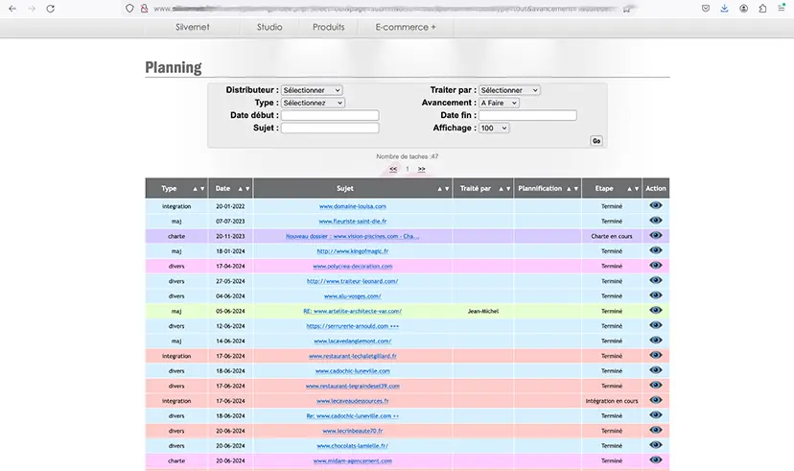Open the E-commerce + menu
794x471 pixels.
point(405,28)
